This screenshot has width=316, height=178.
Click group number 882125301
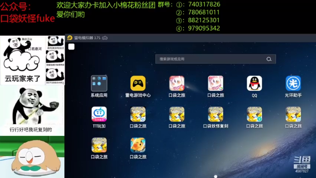pos(203,20)
